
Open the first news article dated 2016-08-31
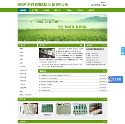pyautogui.click(x=55, y=75)
